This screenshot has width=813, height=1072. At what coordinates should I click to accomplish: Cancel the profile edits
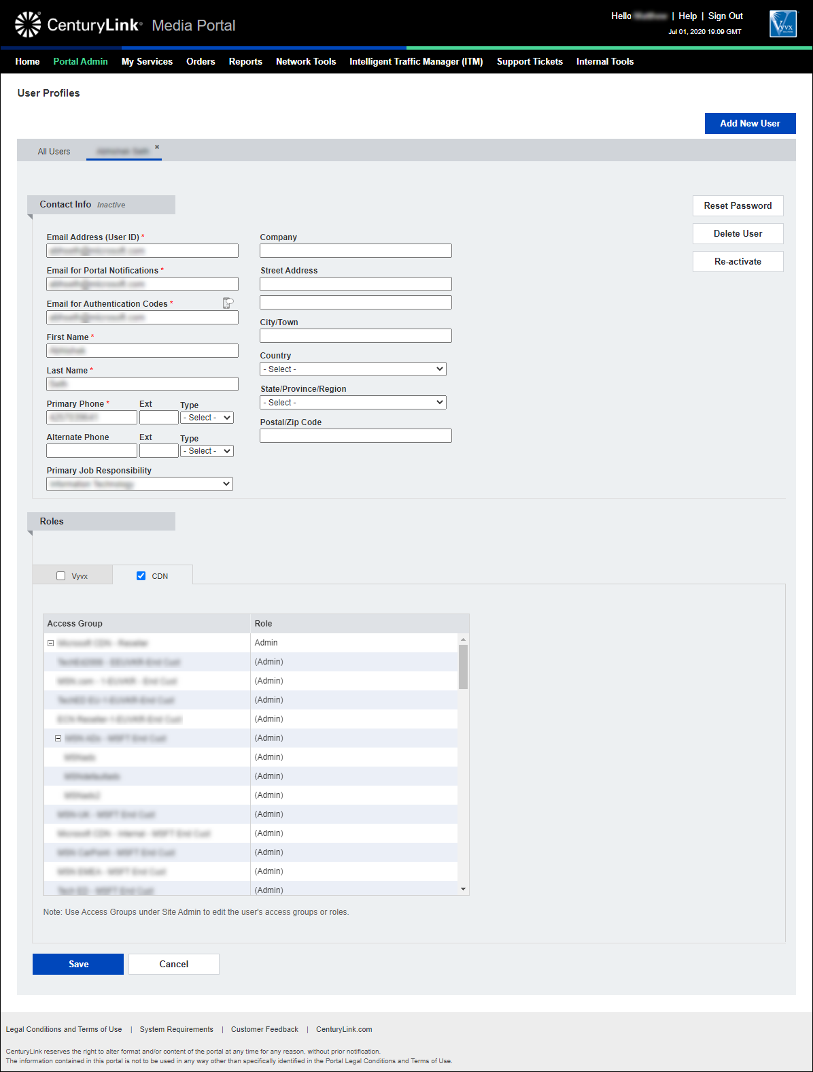(174, 964)
